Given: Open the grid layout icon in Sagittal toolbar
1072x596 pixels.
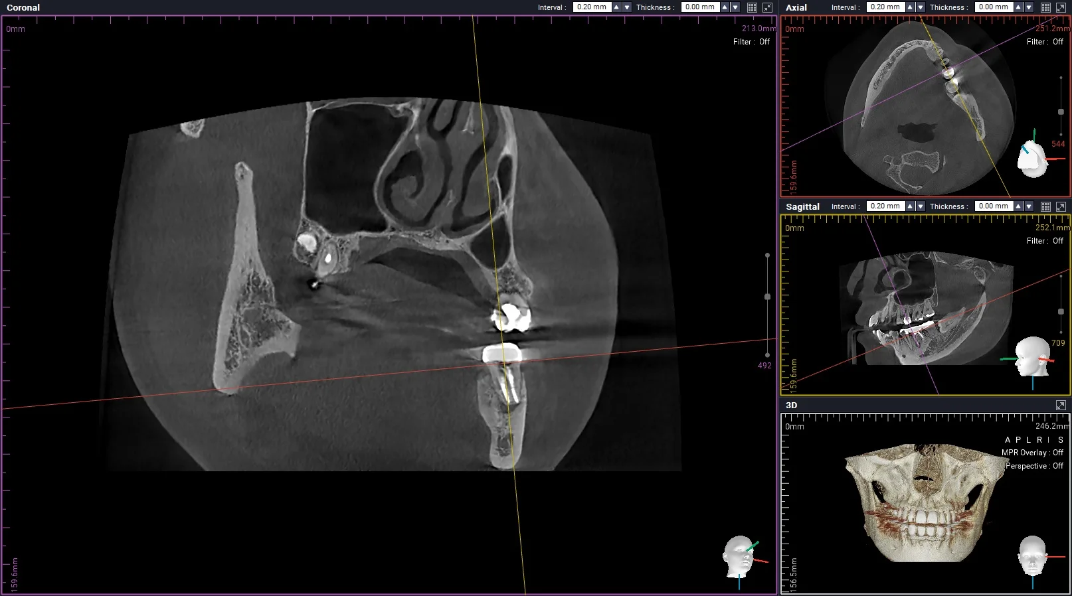Looking at the screenshot, I should (1045, 206).
